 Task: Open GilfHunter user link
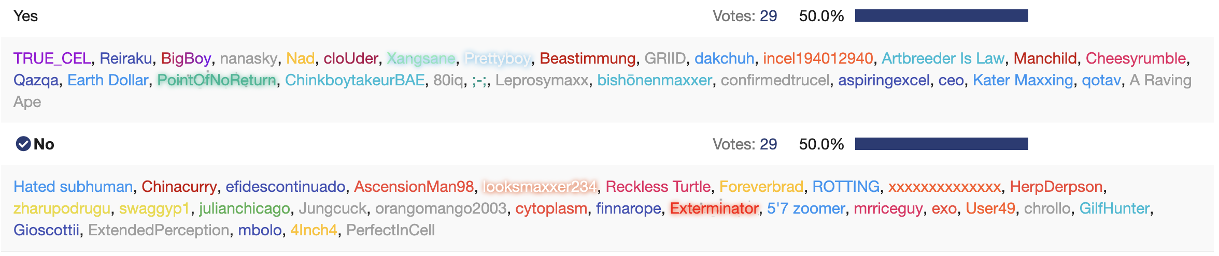(x=1114, y=208)
